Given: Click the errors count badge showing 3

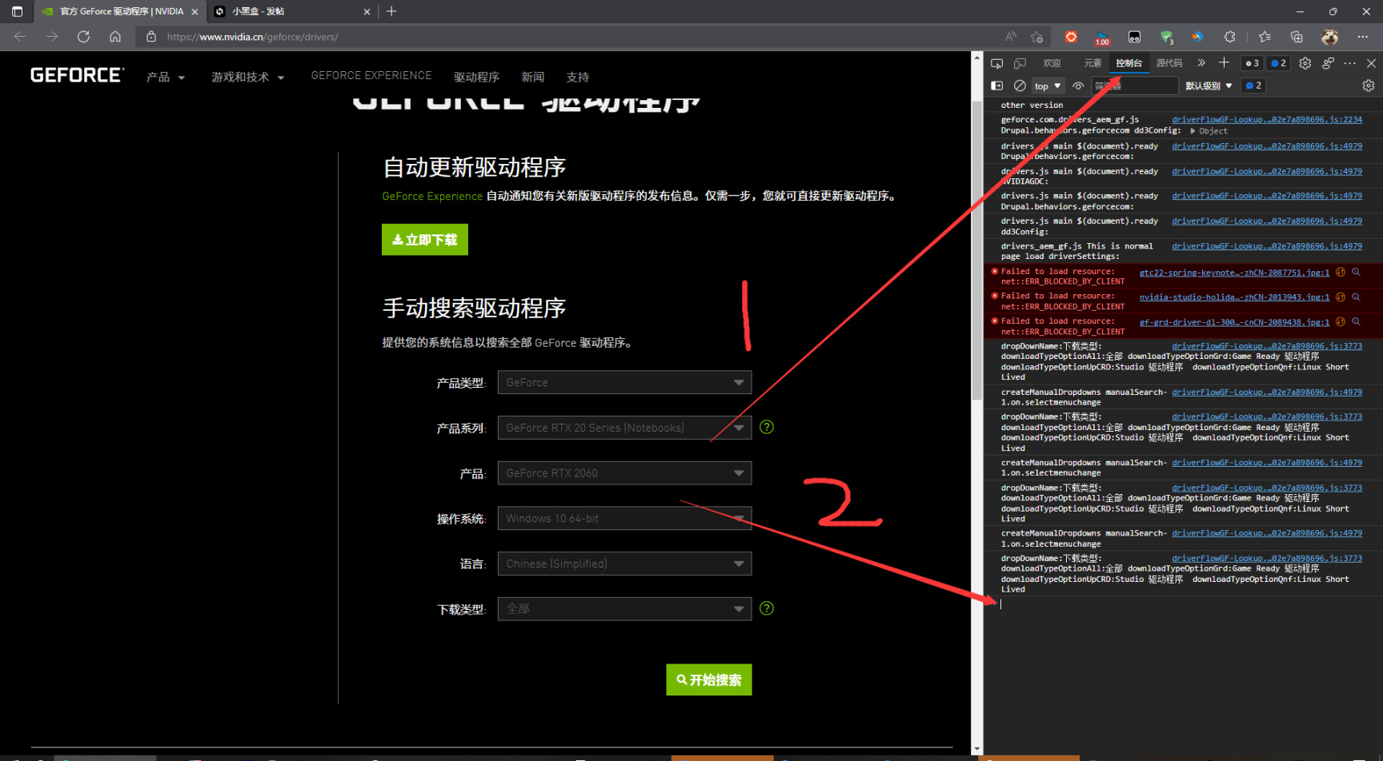Looking at the screenshot, I should (x=1253, y=63).
